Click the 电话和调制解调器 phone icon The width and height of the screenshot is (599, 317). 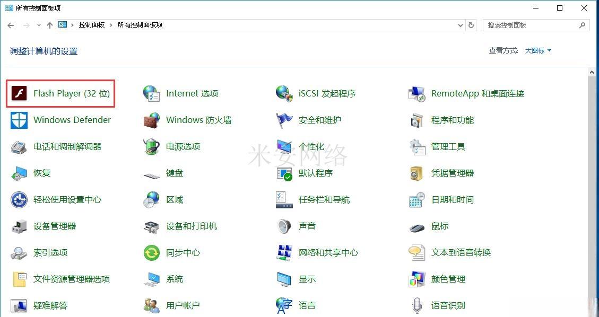[19, 146]
